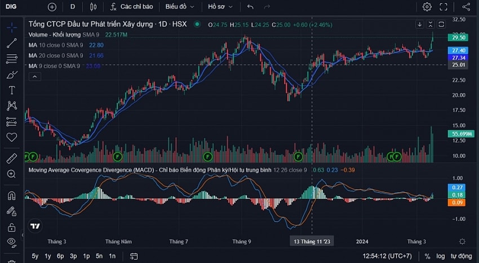This screenshot has height=263, width=479.
Task: Open timezone menu 12:54:12 (UTC+7)
Action: click(387, 256)
